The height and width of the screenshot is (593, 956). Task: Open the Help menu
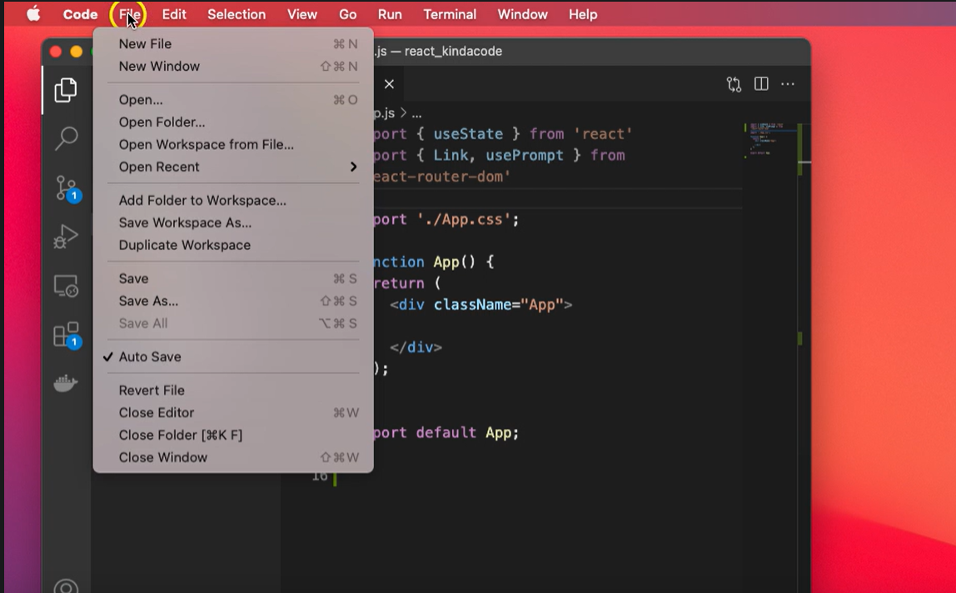[x=583, y=14]
